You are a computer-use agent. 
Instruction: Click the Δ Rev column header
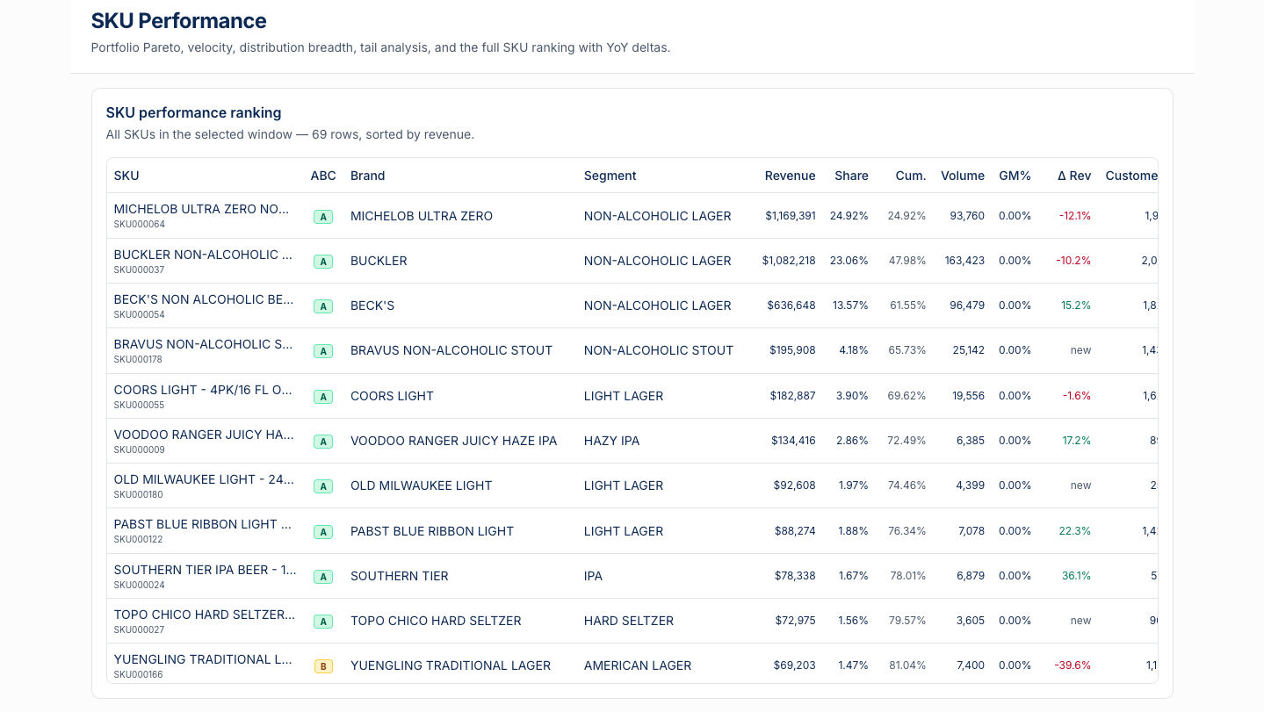point(1074,176)
